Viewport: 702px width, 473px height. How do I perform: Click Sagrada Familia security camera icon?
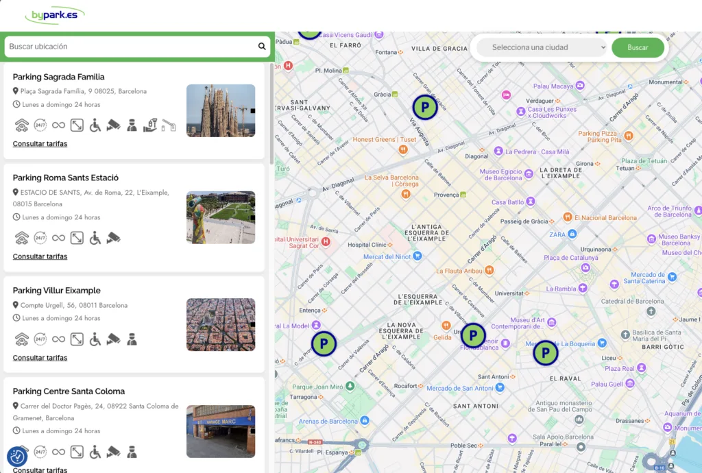point(113,125)
